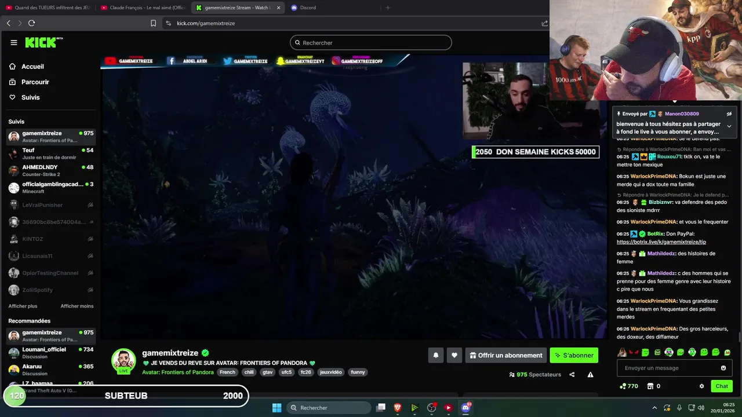Open Loumani_officiel recommended channel
The height and width of the screenshot is (417, 742).
coord(51,353)
